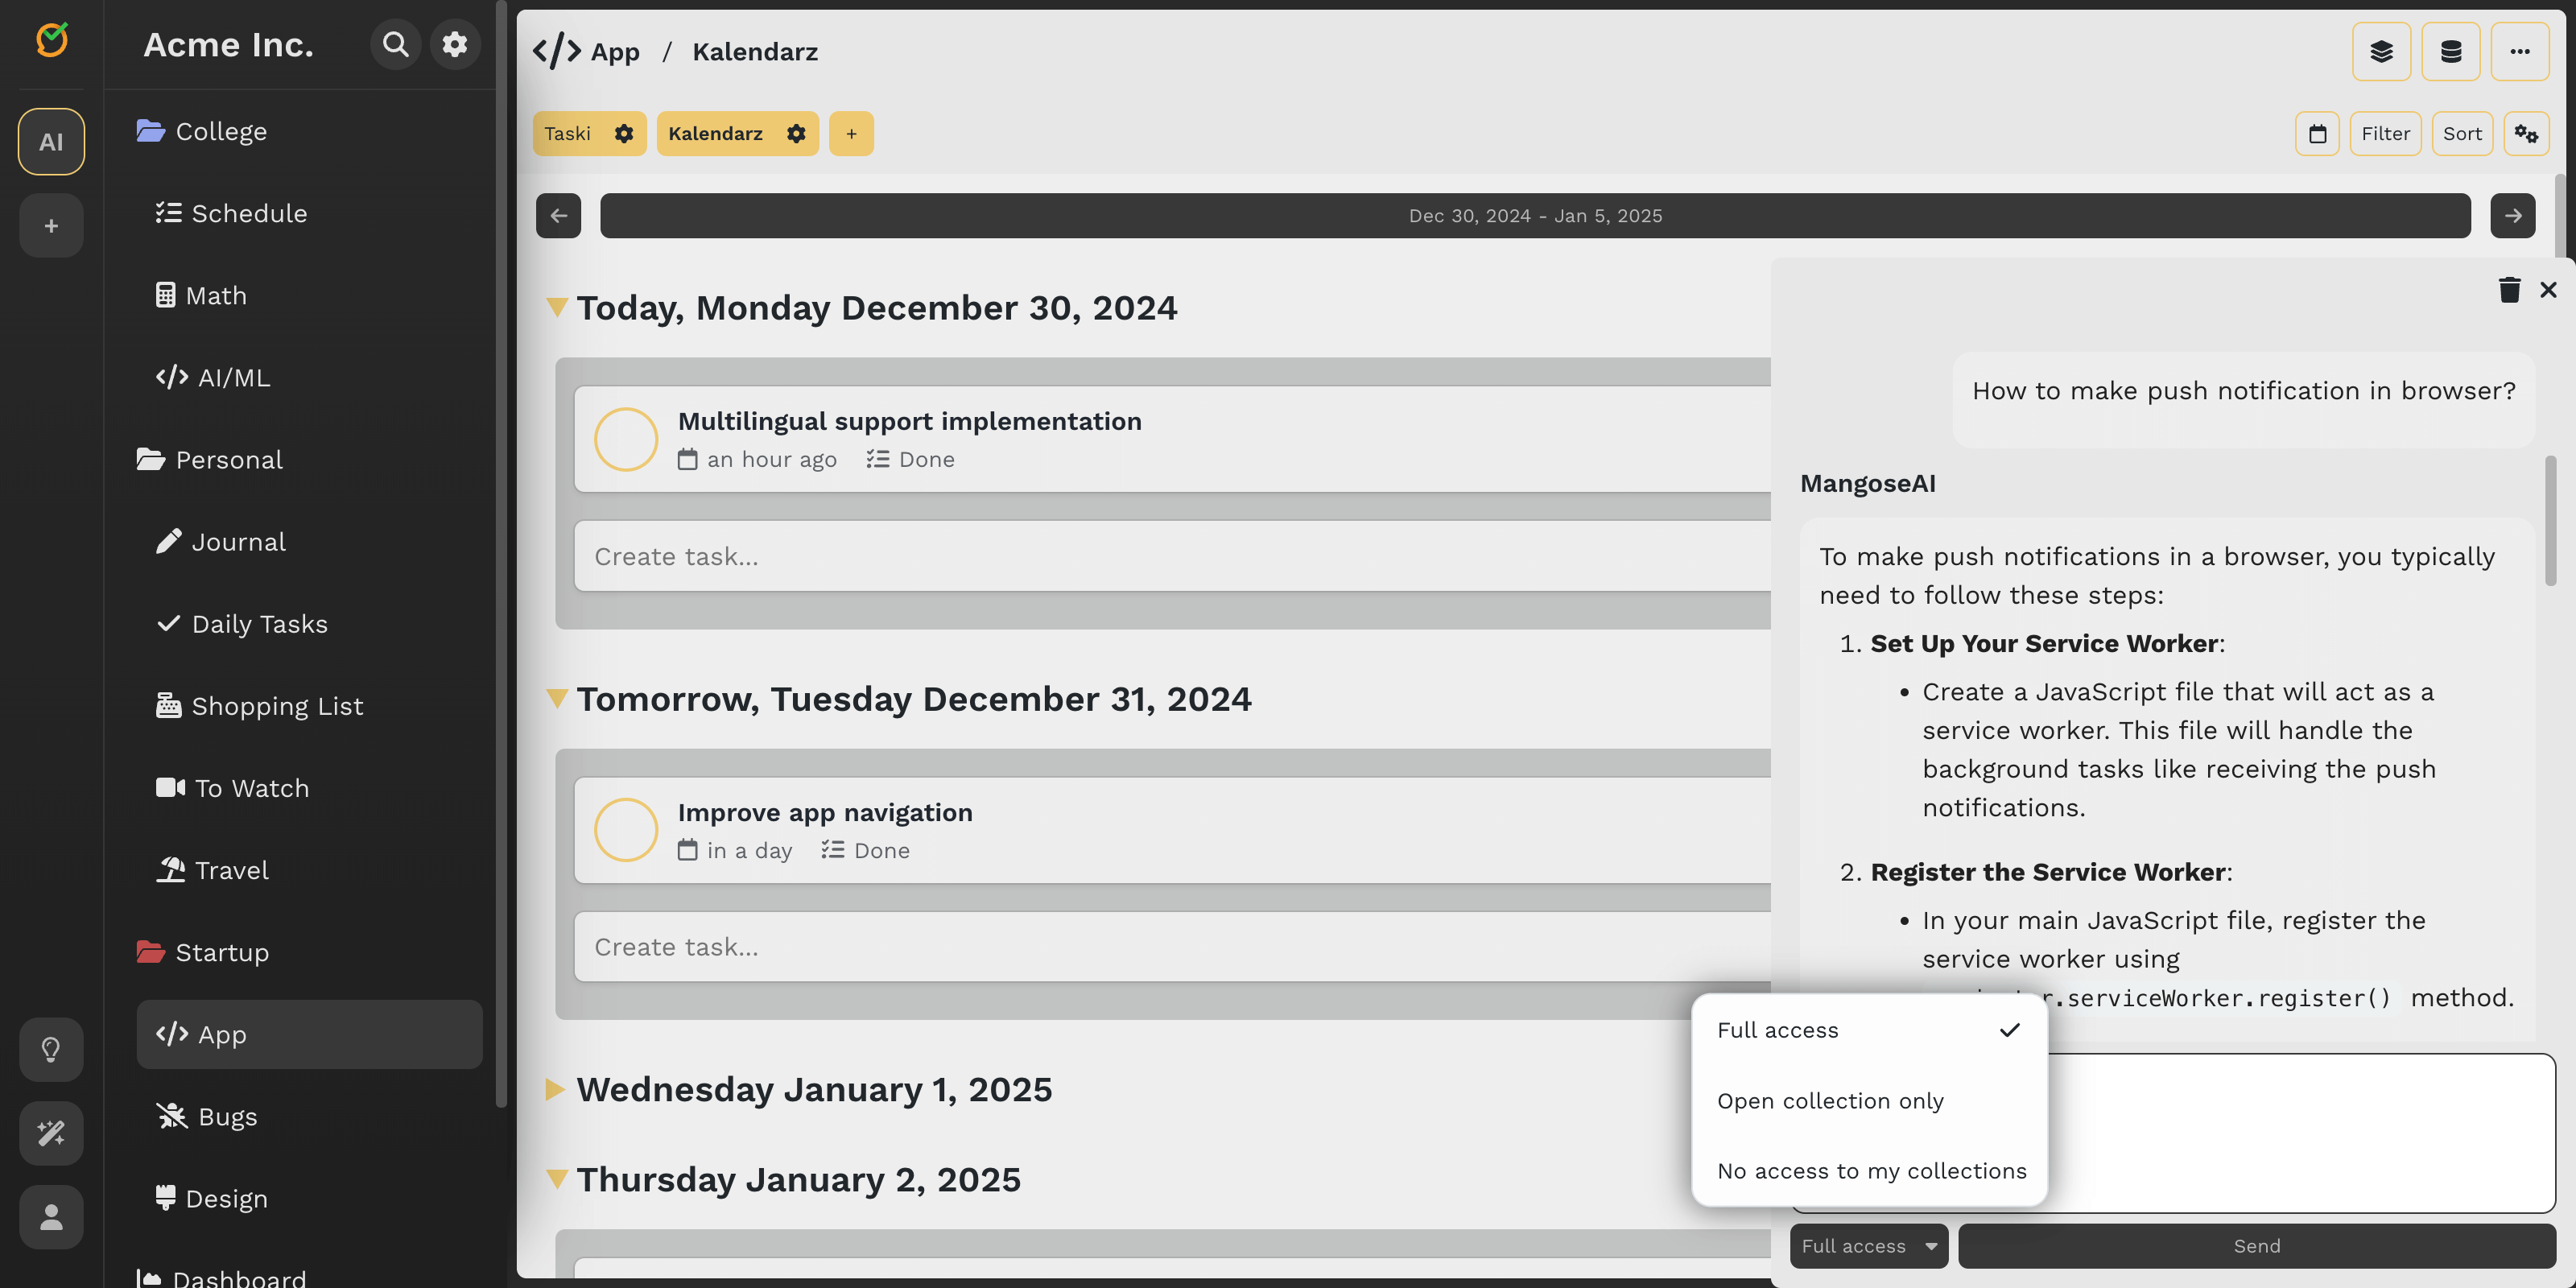The image size is (2576, 1288).
Task: Open Multilingual support implementation task title
Action: point(909,420)
